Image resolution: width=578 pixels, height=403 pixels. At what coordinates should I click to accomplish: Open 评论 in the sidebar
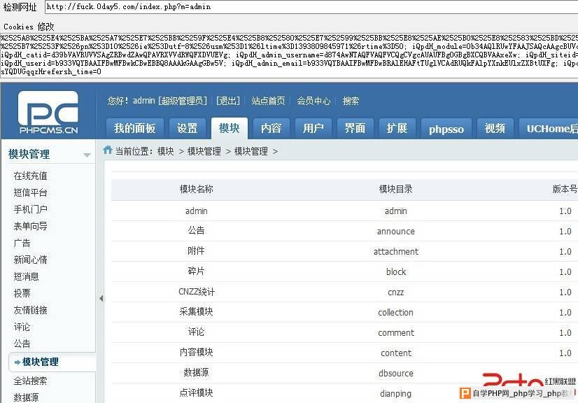(22, 327)
